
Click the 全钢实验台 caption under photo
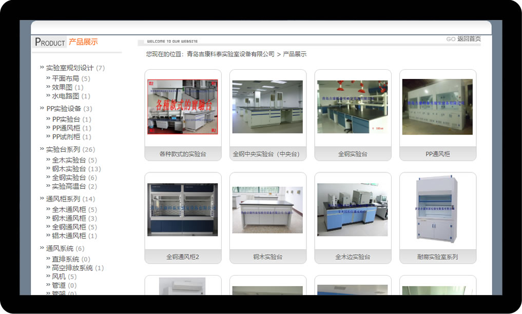point(353,154)
